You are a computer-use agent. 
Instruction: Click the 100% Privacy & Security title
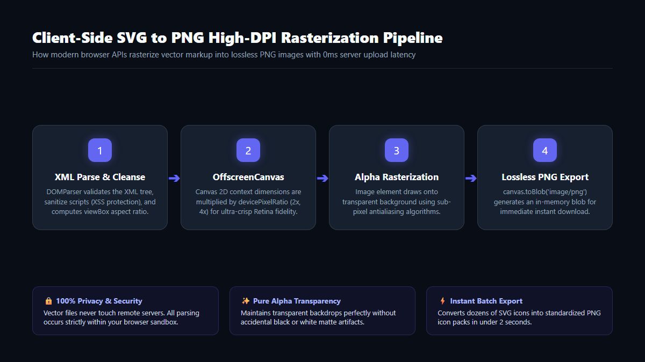[x=99, y=301]
